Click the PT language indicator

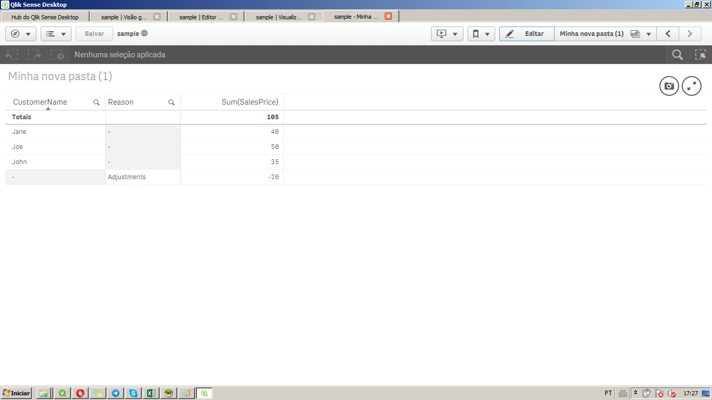tap(608, 393)
